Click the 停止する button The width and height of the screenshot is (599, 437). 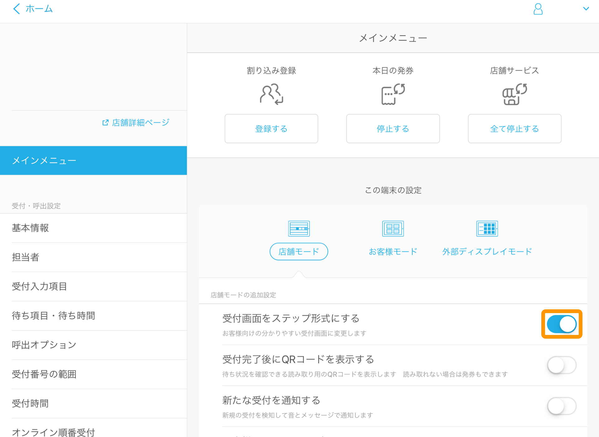[393, 129]
